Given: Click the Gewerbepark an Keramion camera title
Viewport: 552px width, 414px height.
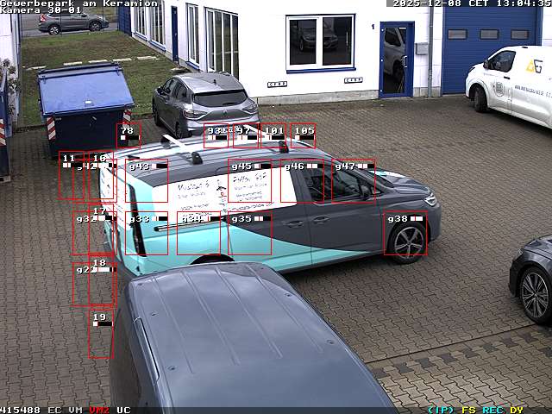Looking at the screenshot, I should [x=78, y=3].
